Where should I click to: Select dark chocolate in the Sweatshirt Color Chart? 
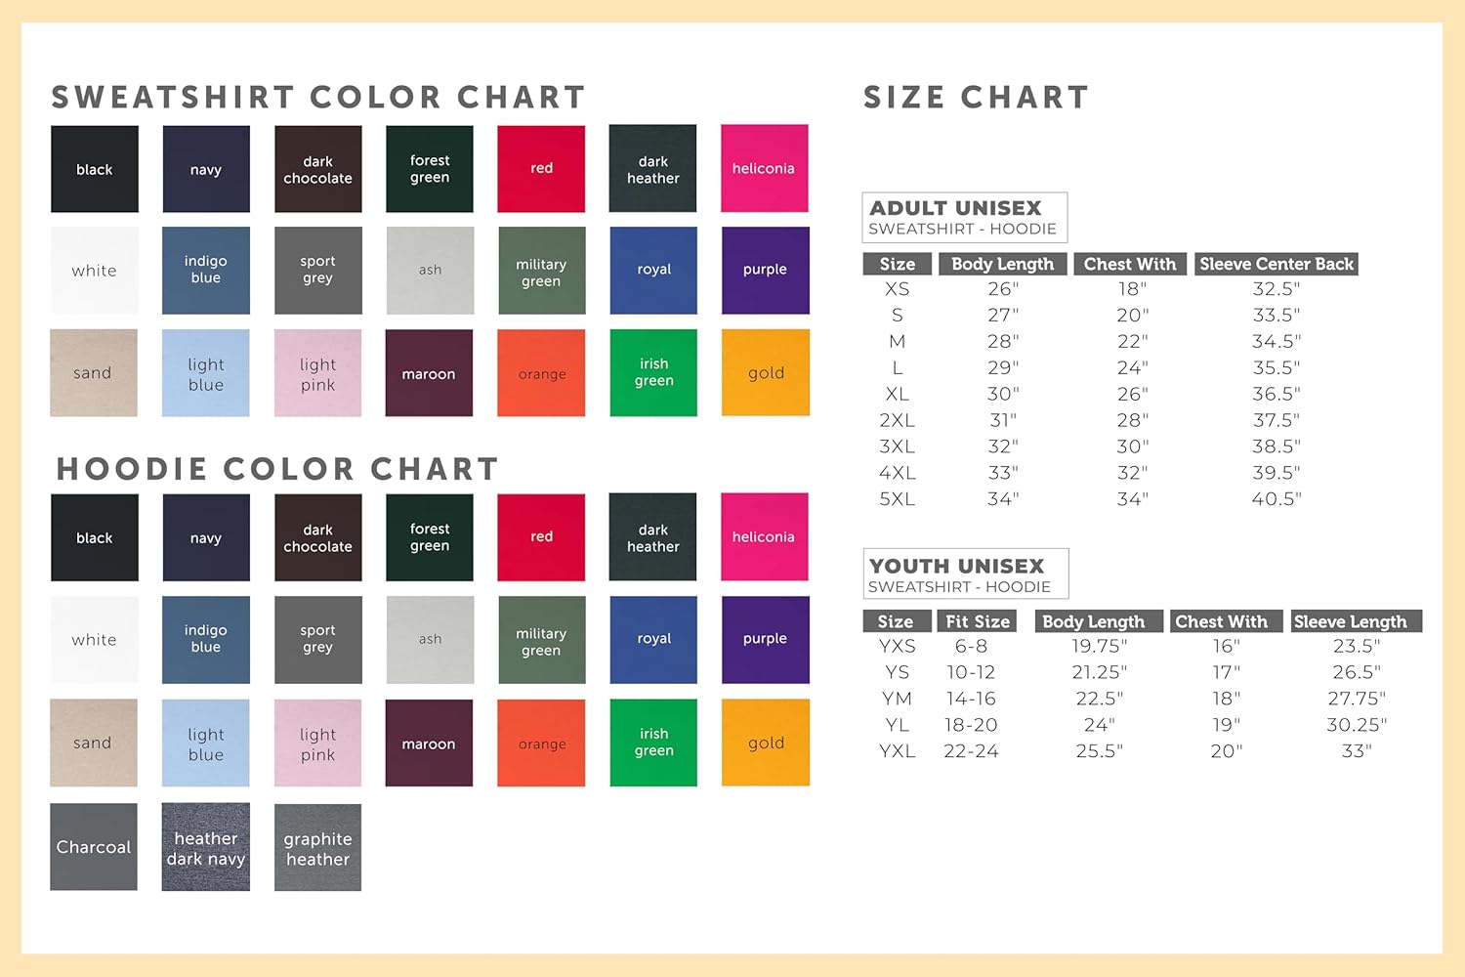317,169
